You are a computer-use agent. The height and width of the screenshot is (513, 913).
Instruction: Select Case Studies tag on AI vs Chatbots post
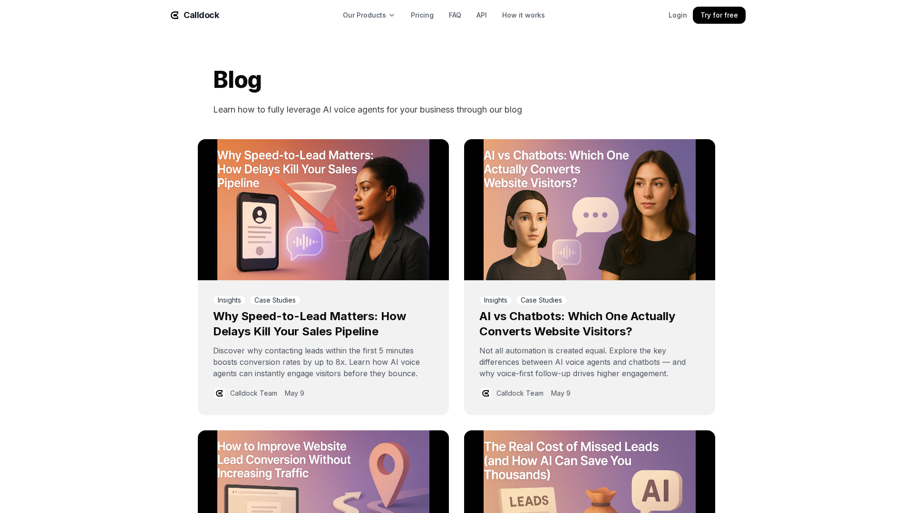[x=541, y=300]
